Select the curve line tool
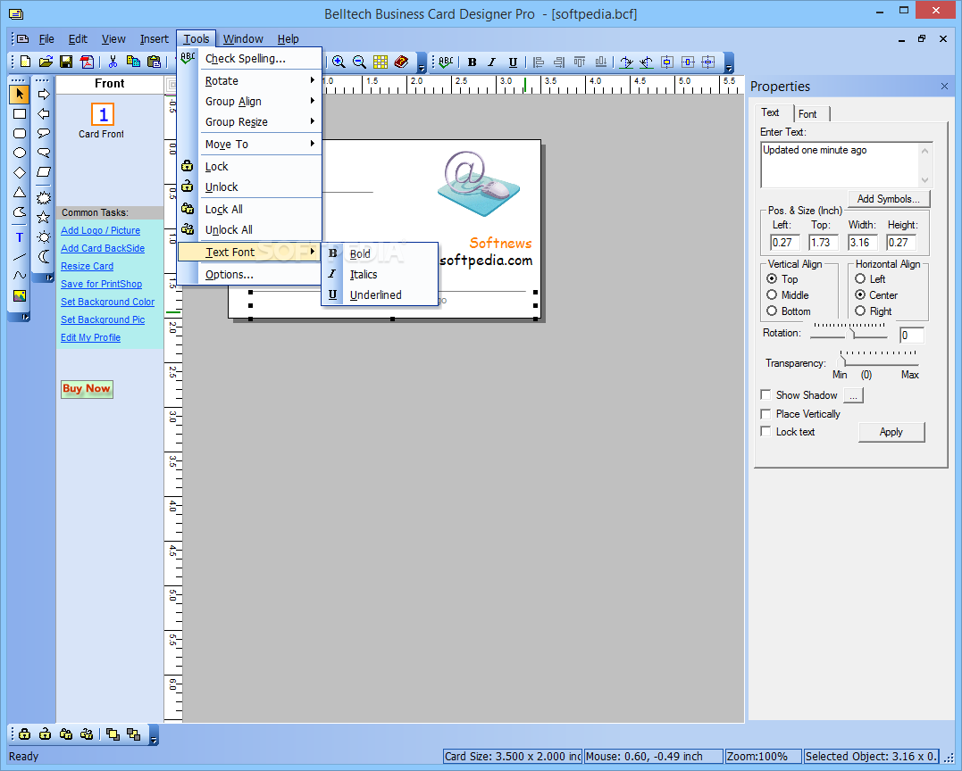Viewport: 962px width, 771px height. pyautogui.click(x=20, y=277)
